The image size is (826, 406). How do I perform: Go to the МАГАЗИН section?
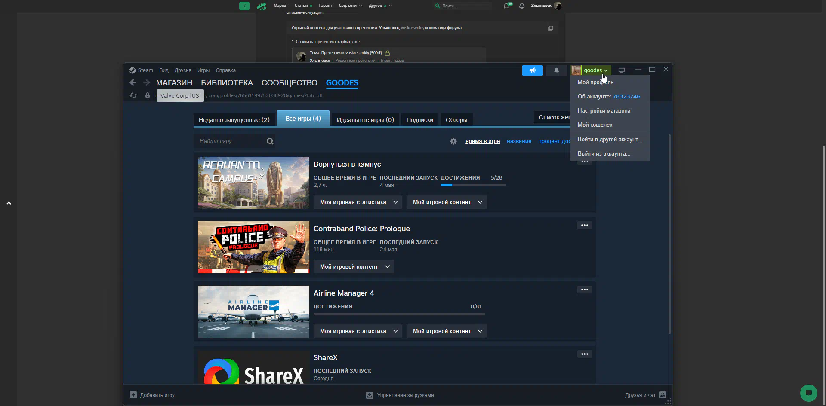174,83
